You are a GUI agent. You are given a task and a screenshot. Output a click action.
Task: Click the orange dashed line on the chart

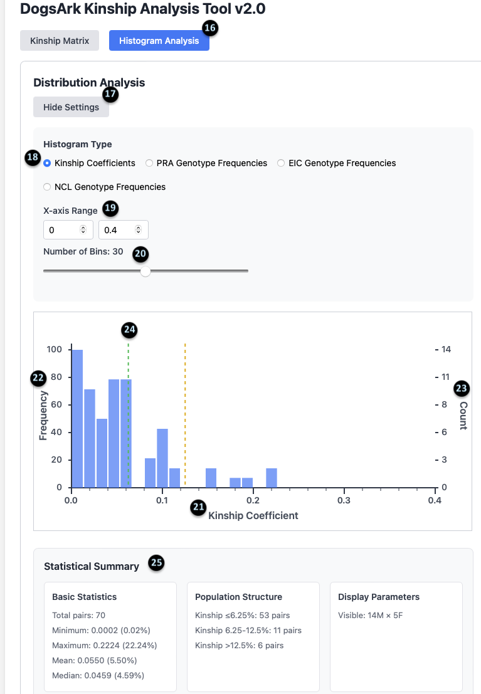[185, 407]
